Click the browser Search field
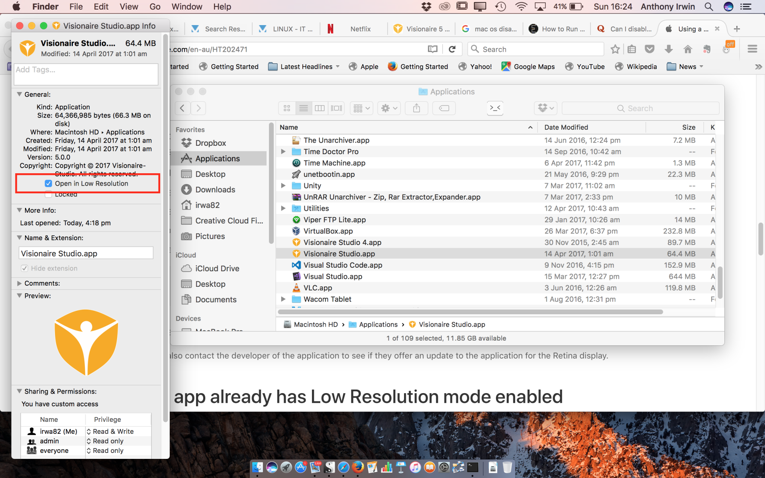This screenshot has height=478, width=765. 536,49
